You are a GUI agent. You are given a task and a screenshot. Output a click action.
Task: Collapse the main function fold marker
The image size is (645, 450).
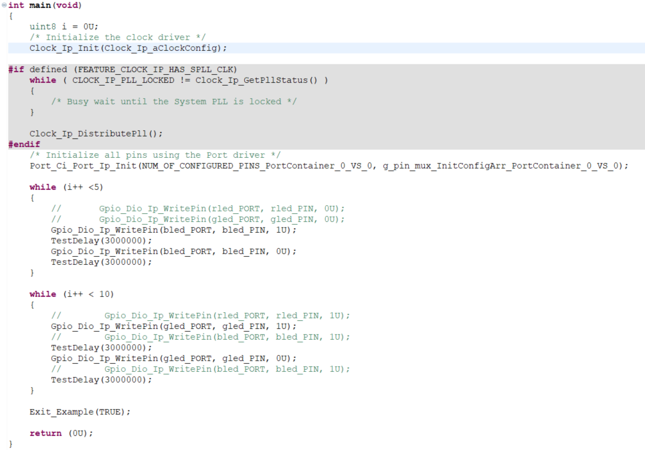(4, 5)
